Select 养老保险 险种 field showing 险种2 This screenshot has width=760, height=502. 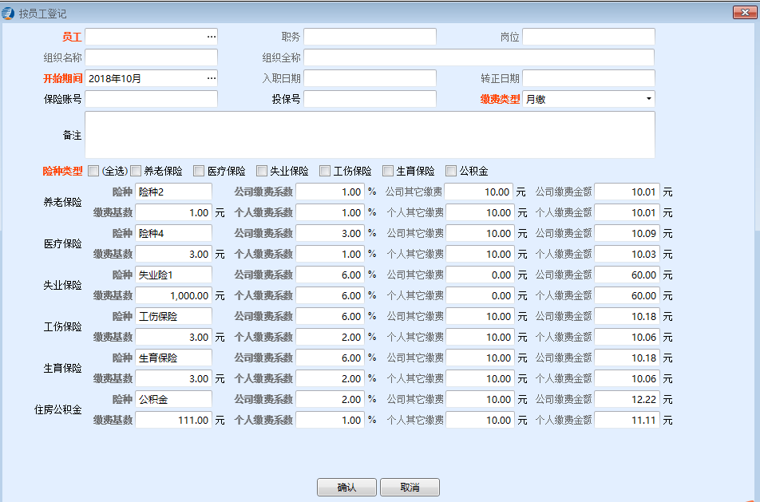click(x=173, y=192)
